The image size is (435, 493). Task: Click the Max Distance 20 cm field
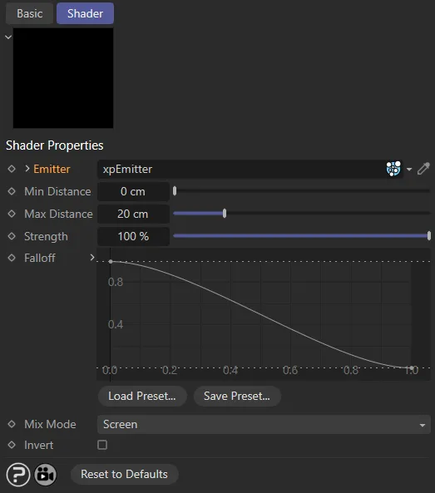click(x=133, y=214)
